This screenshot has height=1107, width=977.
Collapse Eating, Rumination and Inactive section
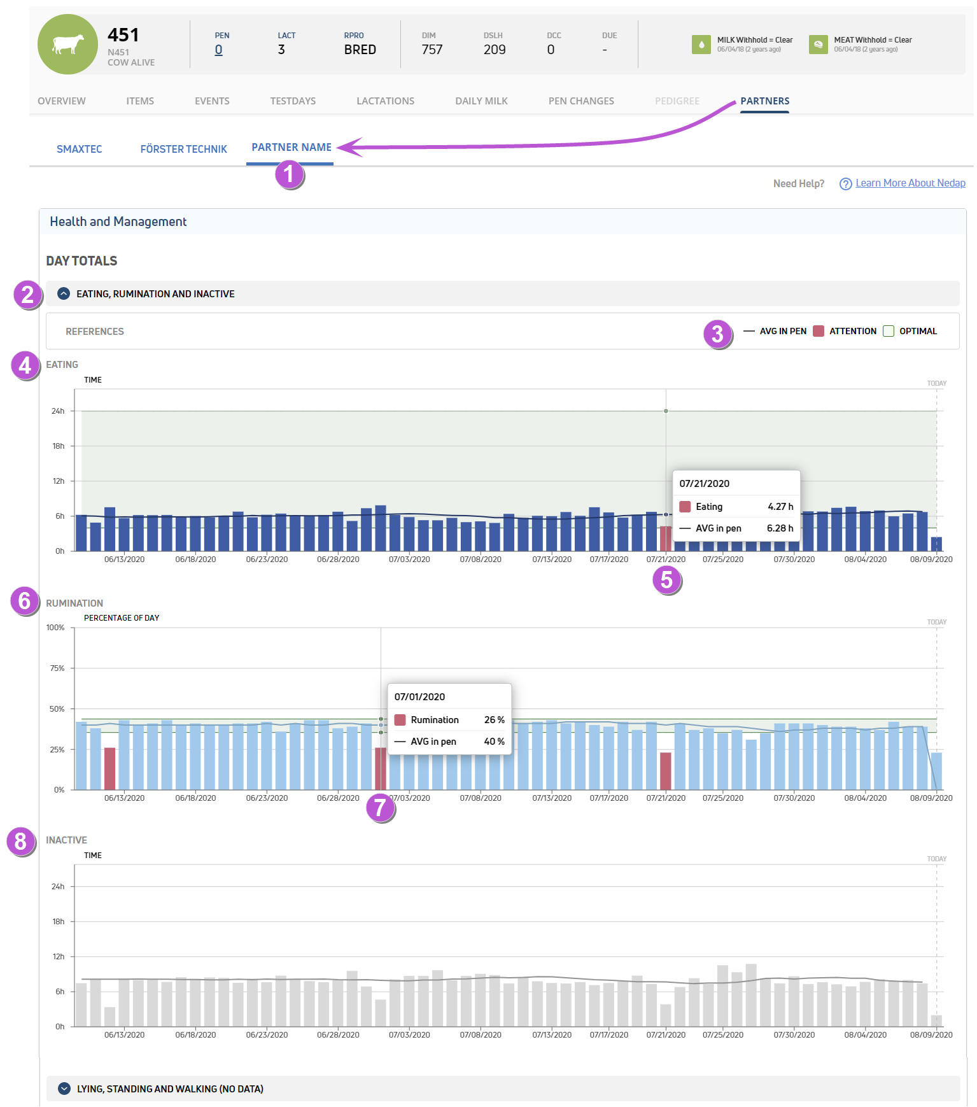tap(64, 293)
